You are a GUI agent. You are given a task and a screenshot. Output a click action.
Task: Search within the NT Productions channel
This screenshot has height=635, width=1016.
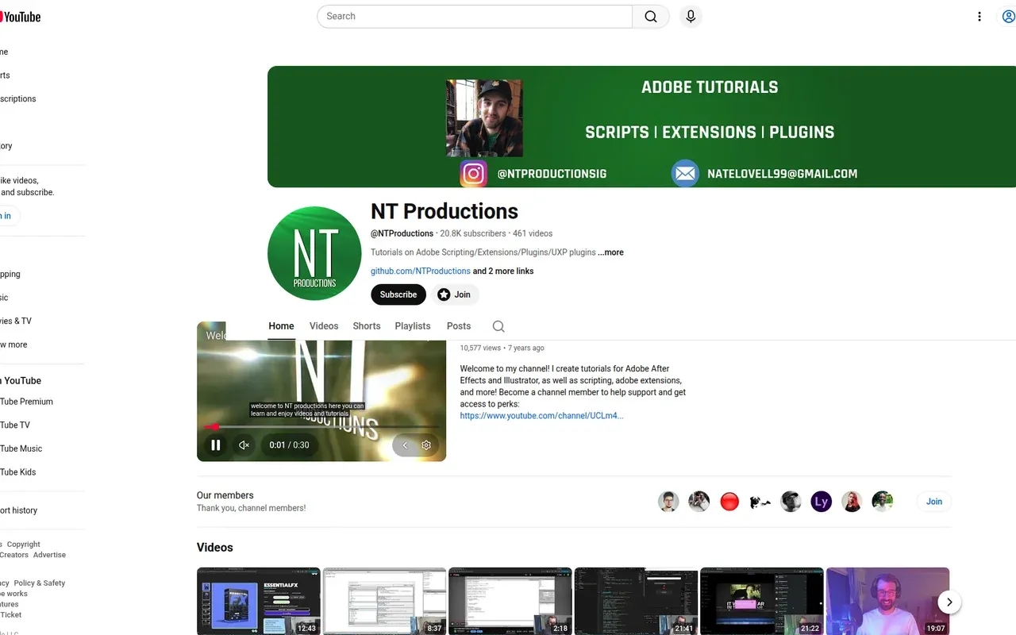[498, 326]
